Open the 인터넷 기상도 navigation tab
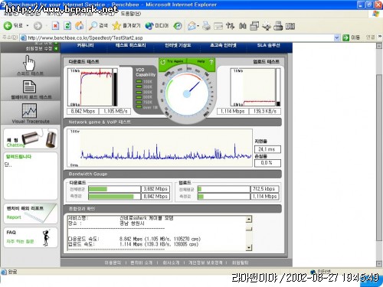 [178, 45]
